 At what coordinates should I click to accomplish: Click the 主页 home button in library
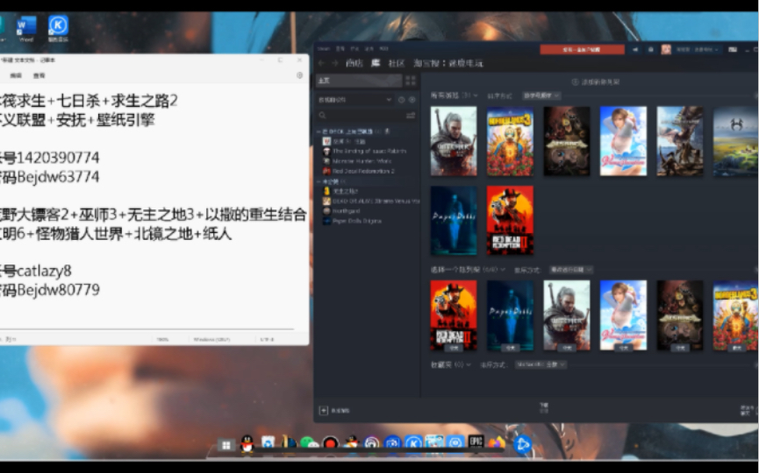coord(359,81)
